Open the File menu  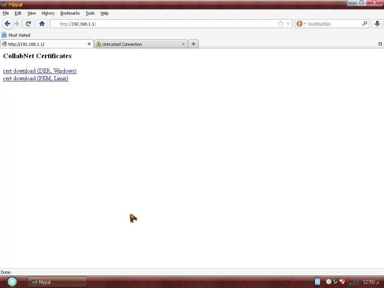[x=6, y=13]
